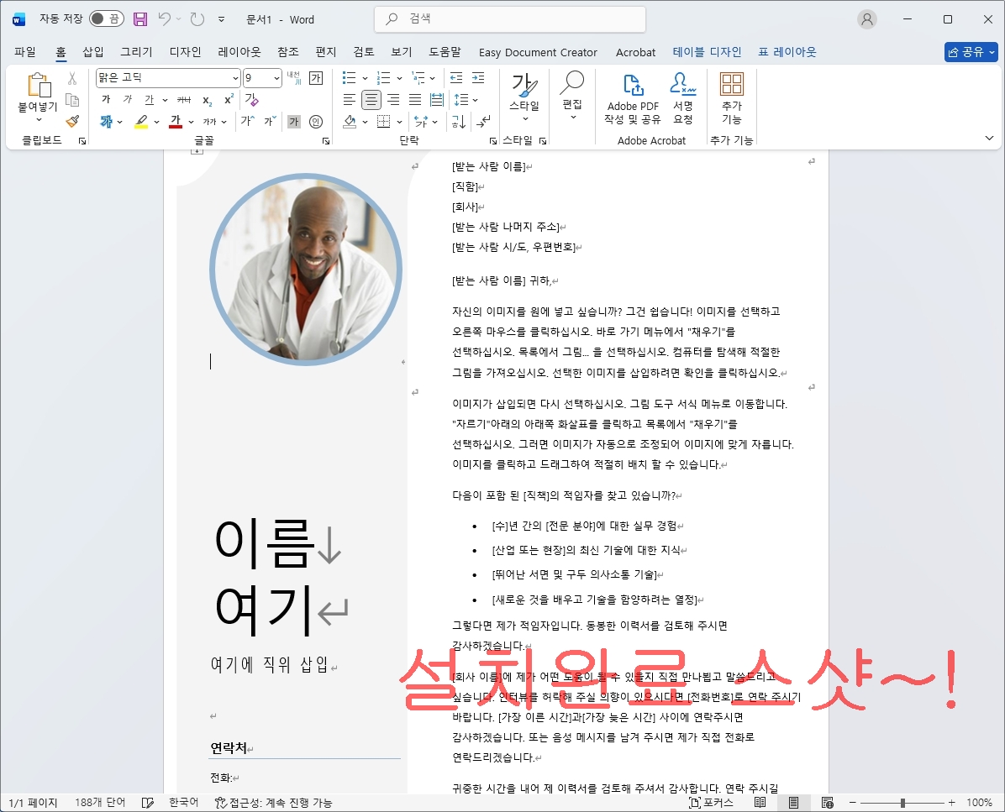Click Adobe PDF create and share icon
1005x812 pixels.
pos(633,97)
